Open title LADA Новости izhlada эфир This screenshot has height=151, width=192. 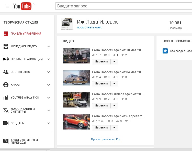tap(118, 94)
